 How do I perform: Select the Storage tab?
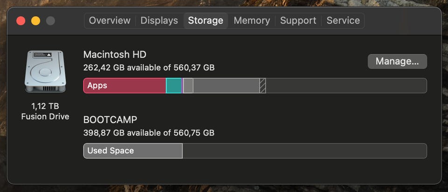point(205,21)
